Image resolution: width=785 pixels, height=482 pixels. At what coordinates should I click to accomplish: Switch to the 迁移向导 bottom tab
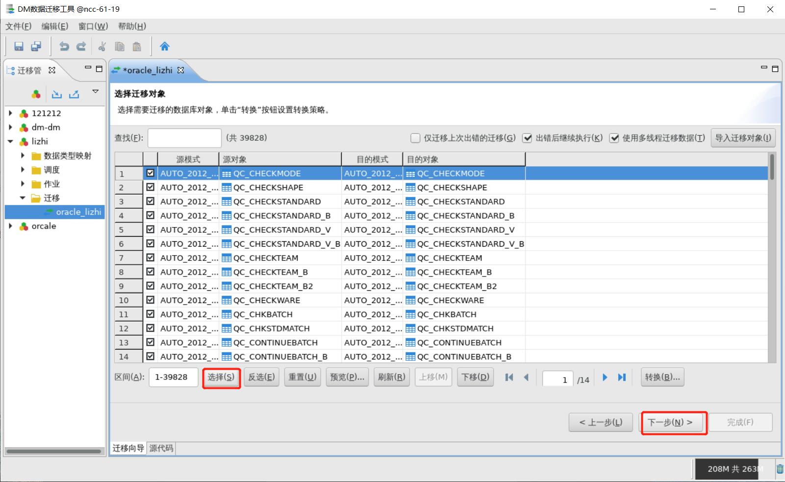tap(128, 448)
